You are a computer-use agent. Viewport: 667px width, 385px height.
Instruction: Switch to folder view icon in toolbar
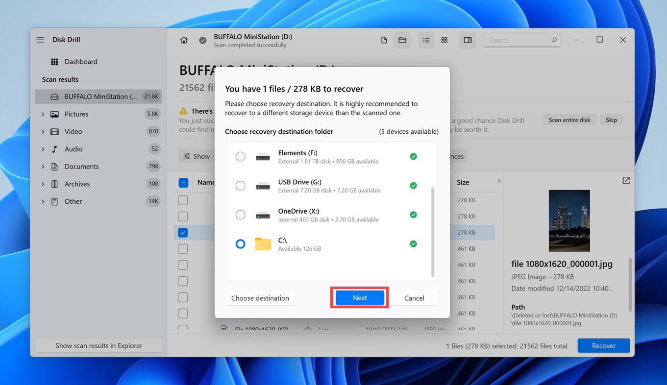(402, 40)
